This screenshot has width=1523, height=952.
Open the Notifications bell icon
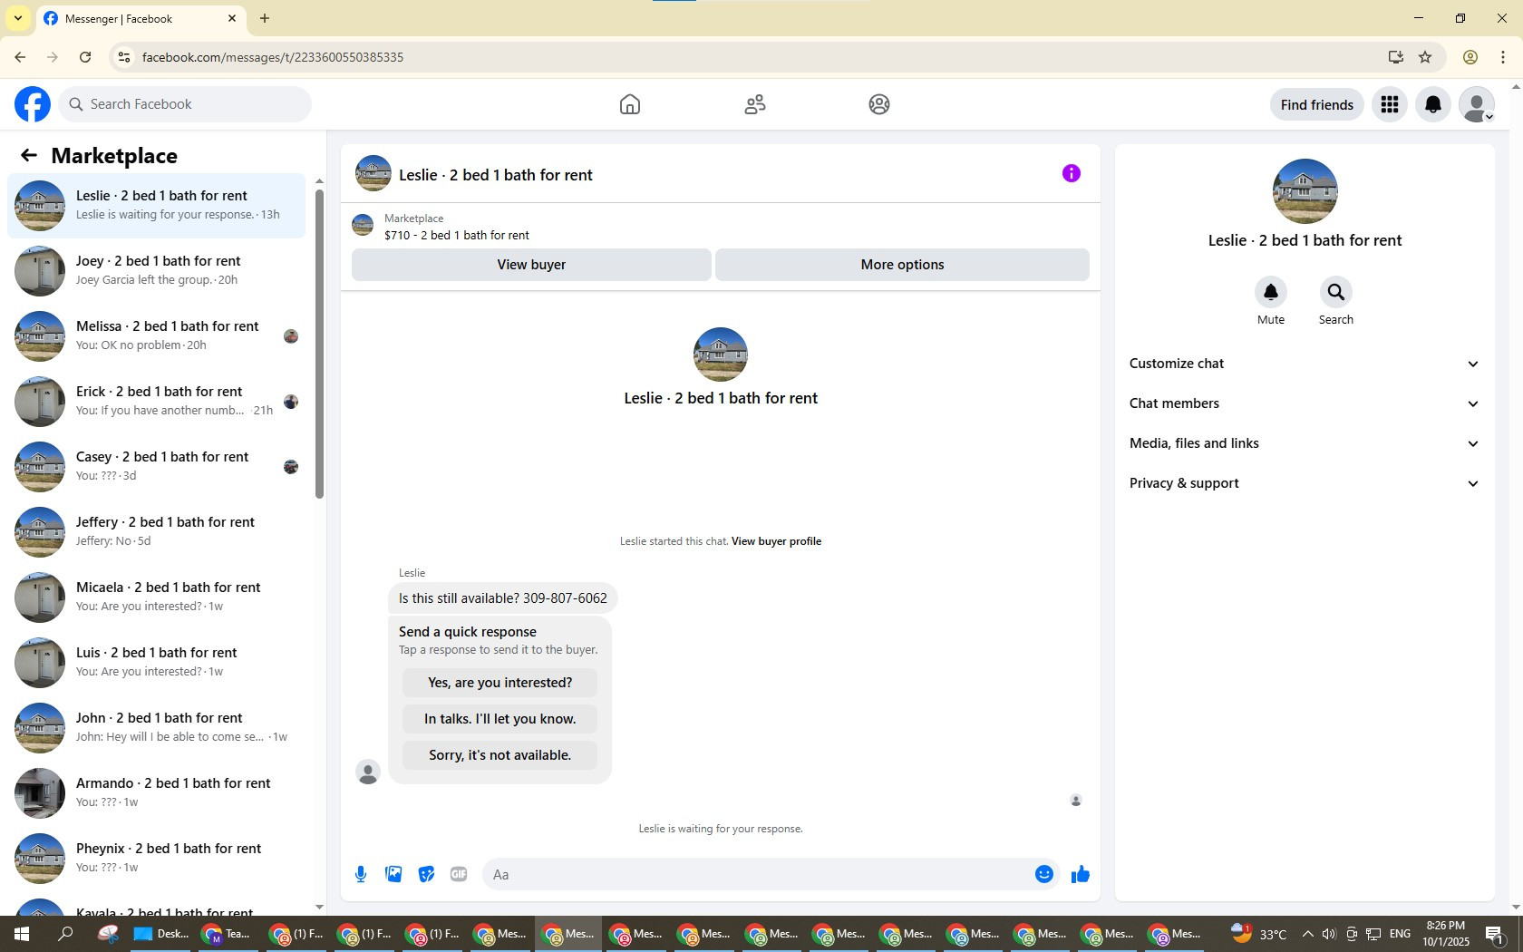(1433, 104)
